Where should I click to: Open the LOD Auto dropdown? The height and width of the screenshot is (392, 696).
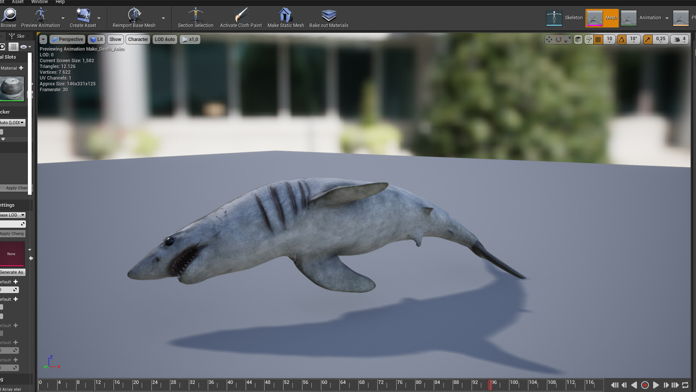[164, 39]
